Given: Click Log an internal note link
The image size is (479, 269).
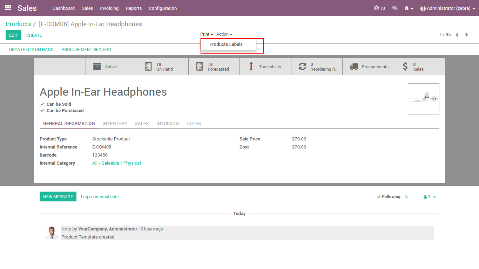Looking at the screenshot, I should click(x=100, y=197).
